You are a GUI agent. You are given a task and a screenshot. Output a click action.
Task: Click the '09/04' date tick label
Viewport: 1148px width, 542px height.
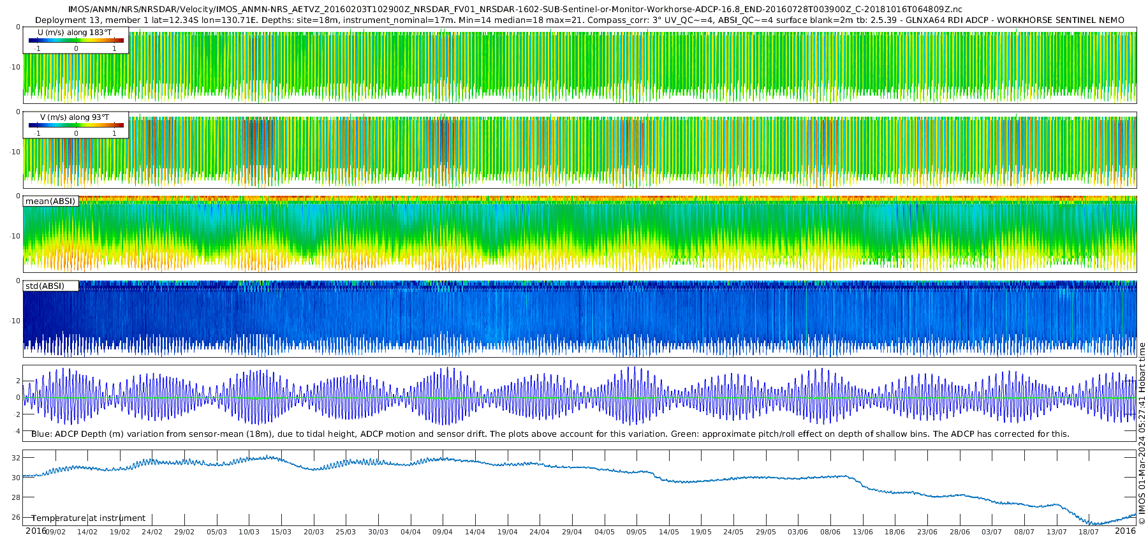443,532
